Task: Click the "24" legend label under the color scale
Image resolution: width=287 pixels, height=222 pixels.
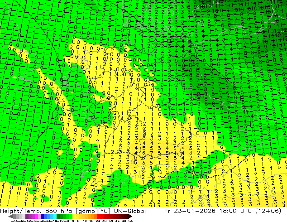Action: 98,221
